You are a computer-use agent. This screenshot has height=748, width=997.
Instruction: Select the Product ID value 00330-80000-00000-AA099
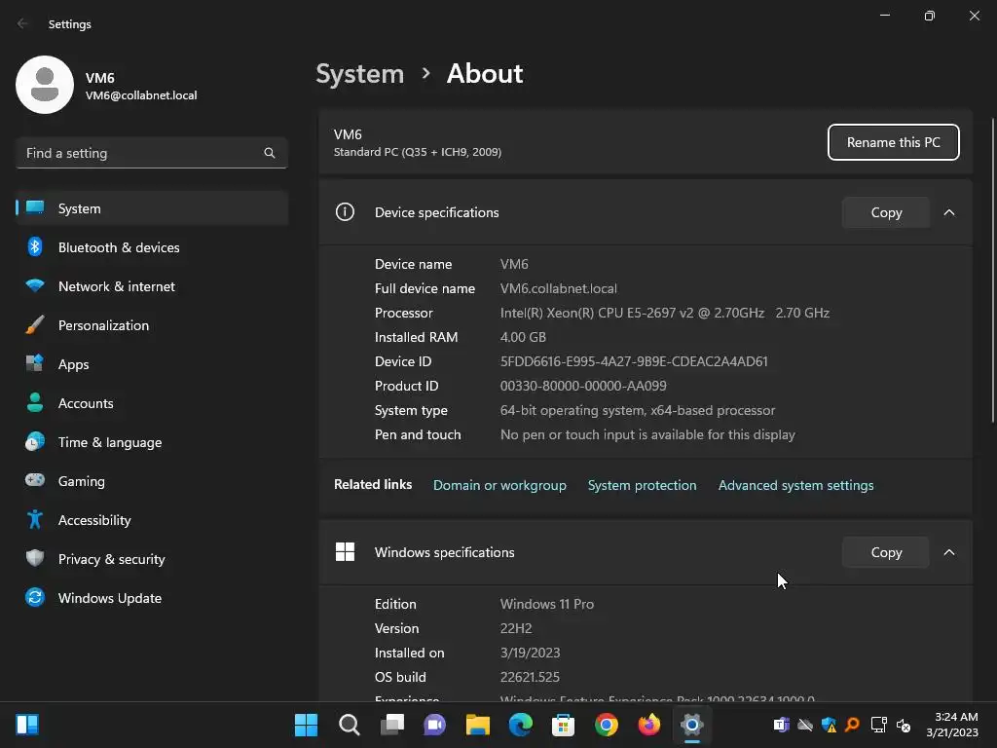point(583,386)
